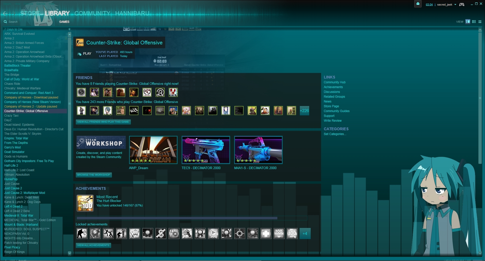Click the '14' bullet-hole locked achievement

point(174,233)
